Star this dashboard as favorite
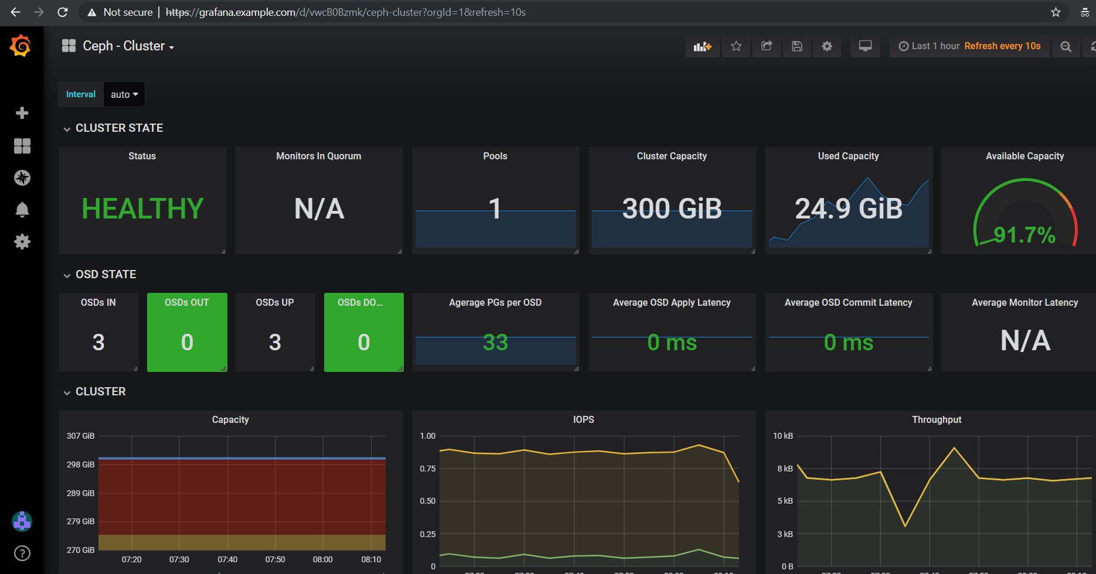The width and height of the screenshot is (1096, 574). (736, 46)
